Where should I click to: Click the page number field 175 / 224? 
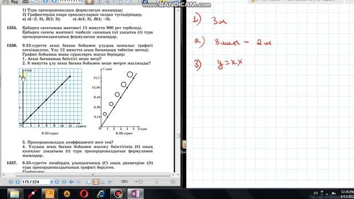pos(35,182)
